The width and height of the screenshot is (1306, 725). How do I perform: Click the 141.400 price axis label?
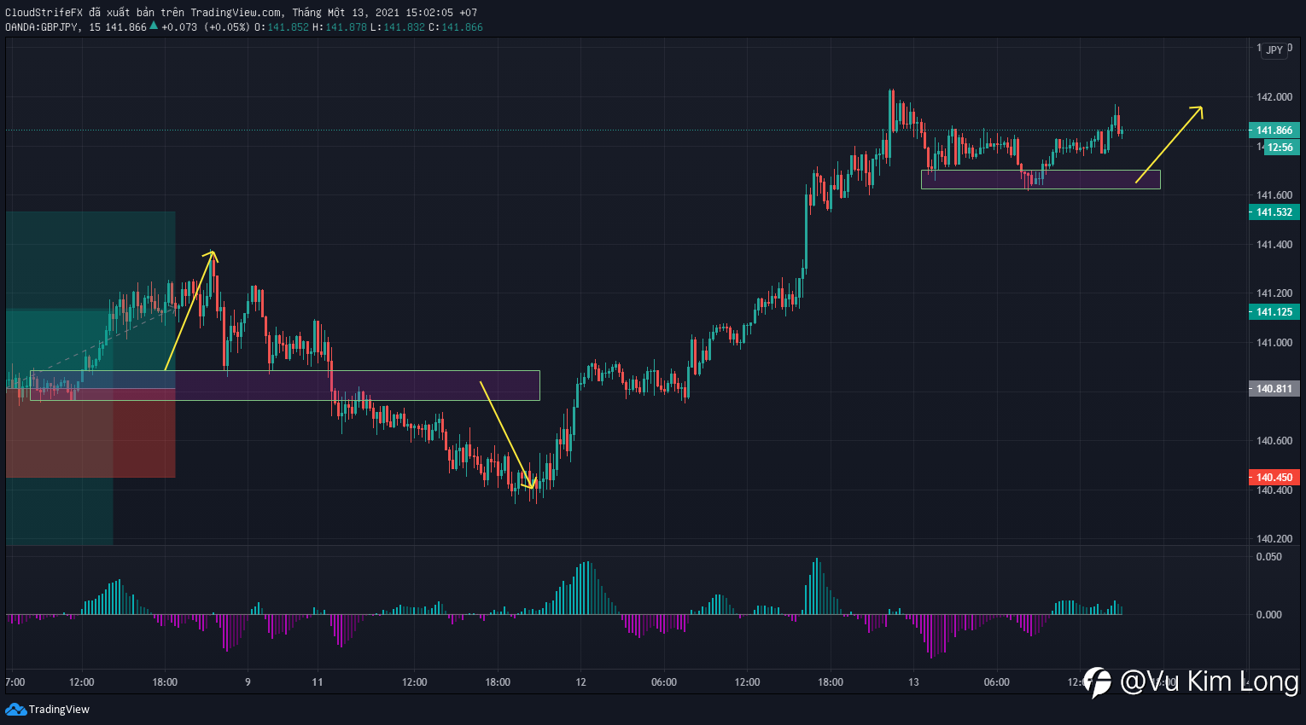[x=1274, y=245]
